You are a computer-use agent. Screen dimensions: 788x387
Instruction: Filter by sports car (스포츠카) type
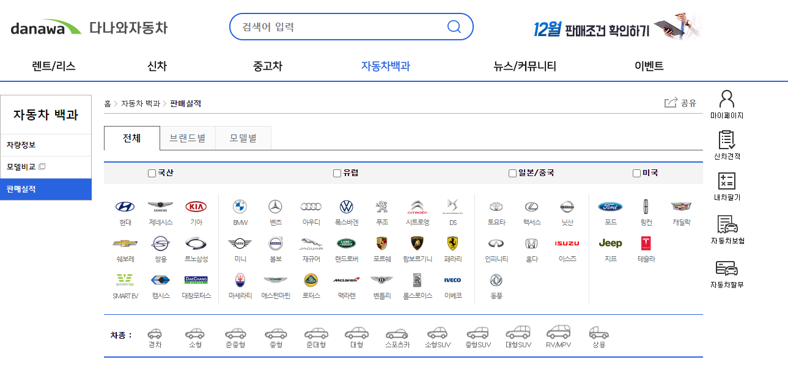pyautogui.click(x=397, y=337)
